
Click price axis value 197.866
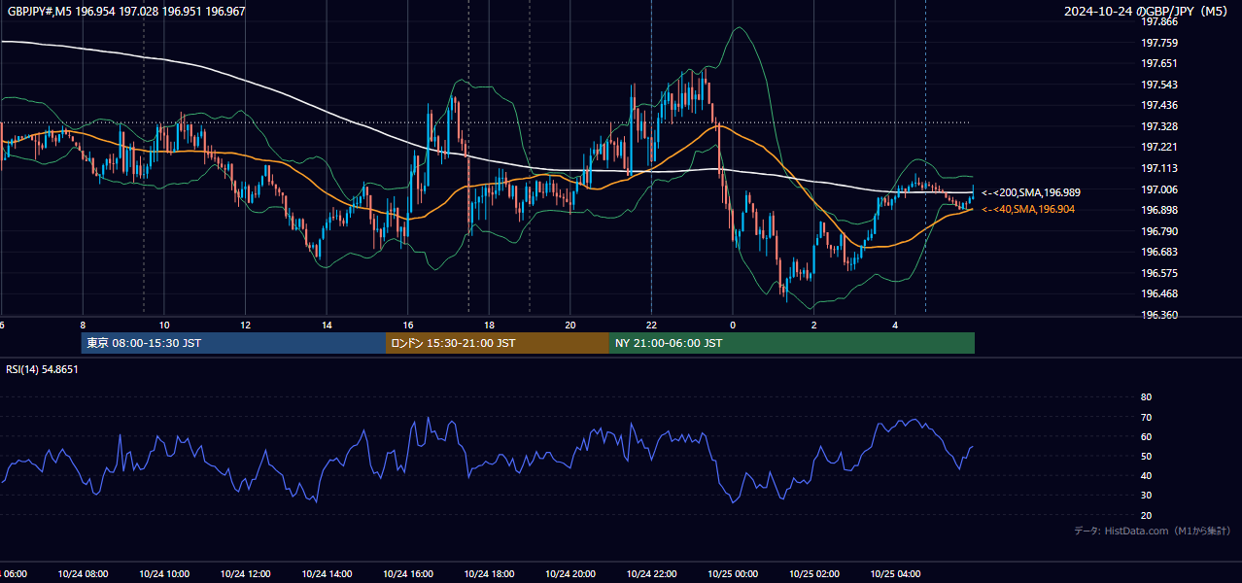1160,21
